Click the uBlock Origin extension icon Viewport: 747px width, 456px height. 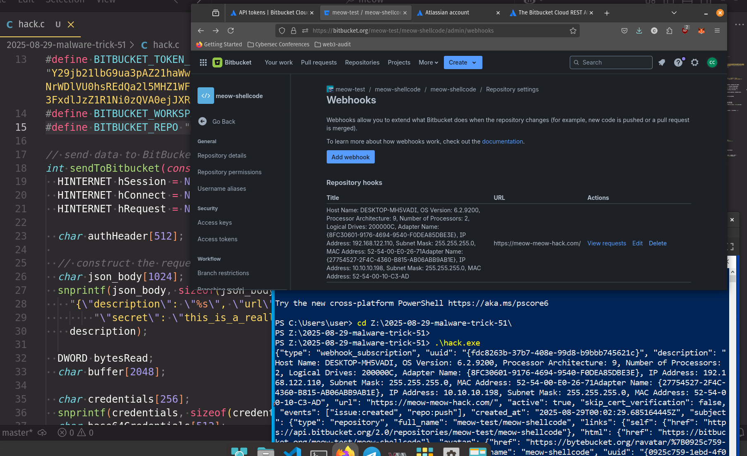[x=685, y=30]
